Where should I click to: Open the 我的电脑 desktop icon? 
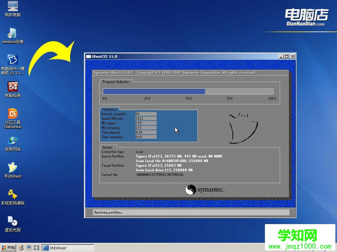[13, 9]
